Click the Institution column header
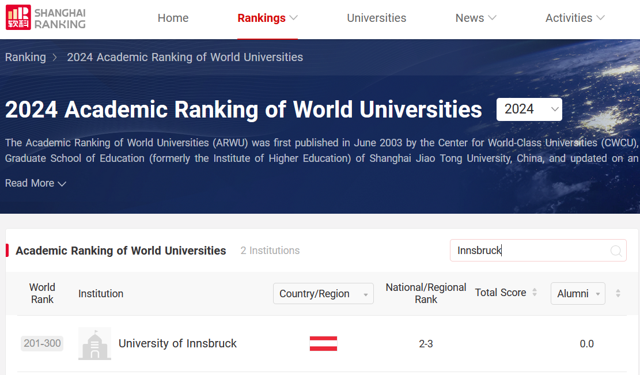The image size is (640, 375). pyautogui.click(x=101, y=294)
